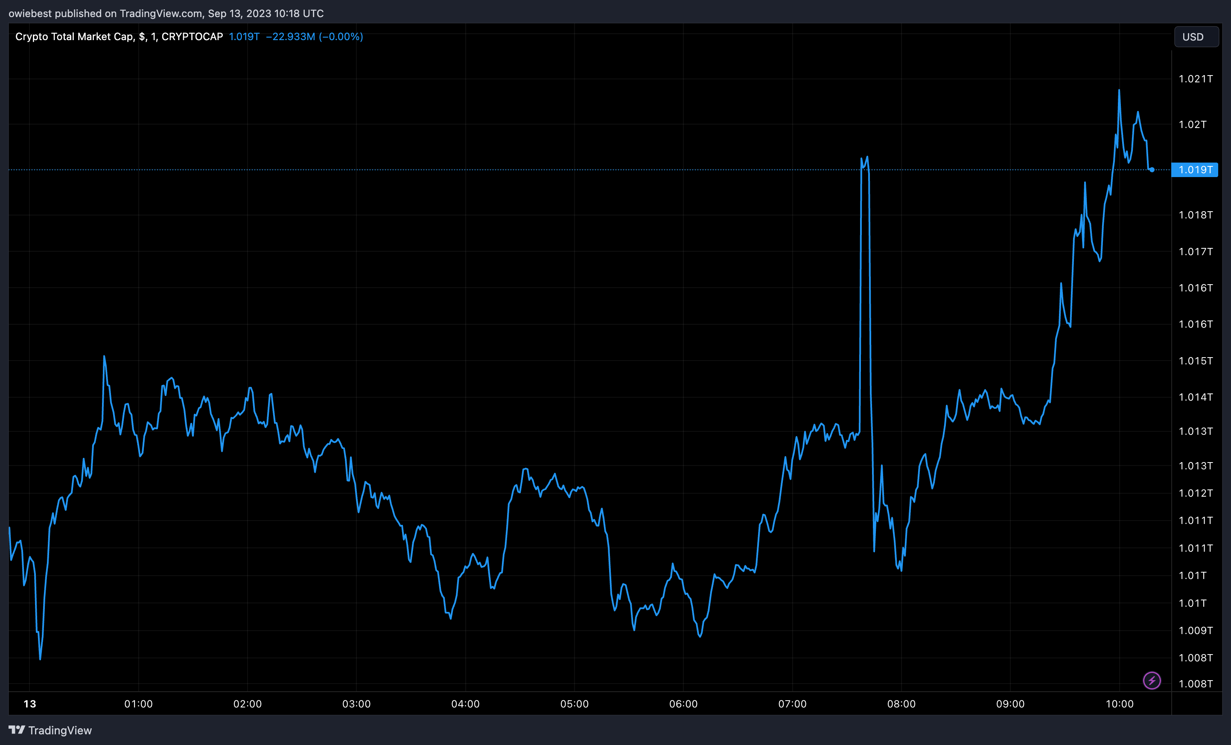Click the 06:00 time axis label
The width and height of the screenshot is (1231, 745).
coord(683,704)
